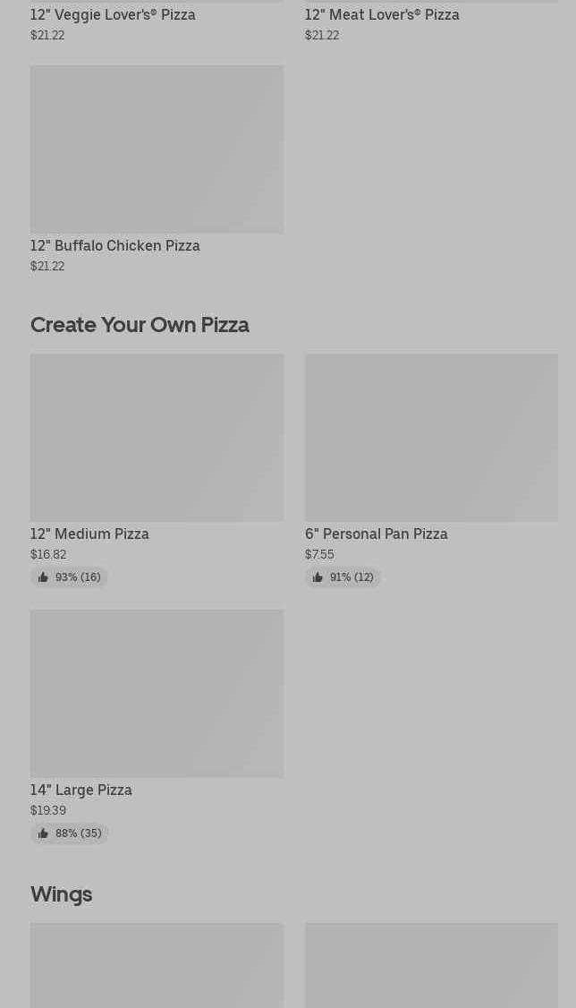The image size is (576, 1008).
Task: Open 6" Personal Pan Pizza image
Action: 431,437
